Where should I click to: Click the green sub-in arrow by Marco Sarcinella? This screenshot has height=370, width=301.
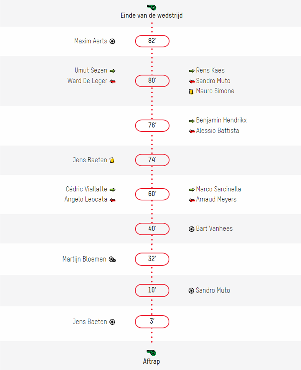tap(192, 189)
